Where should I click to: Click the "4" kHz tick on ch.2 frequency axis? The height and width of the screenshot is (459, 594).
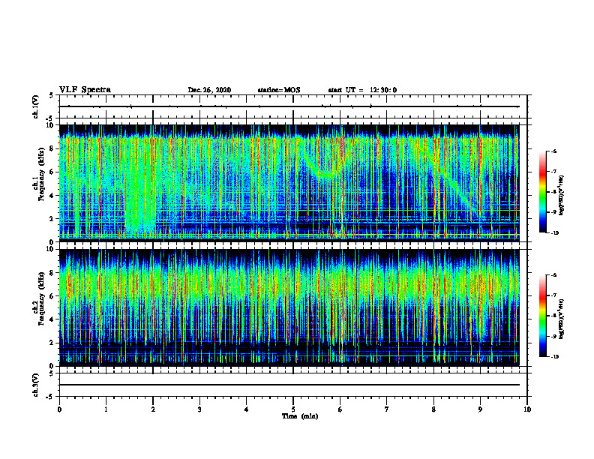52,319
